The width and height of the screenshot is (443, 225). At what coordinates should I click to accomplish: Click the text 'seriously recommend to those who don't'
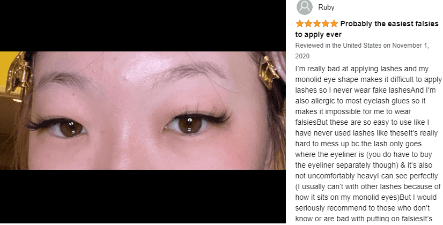pyautogui.click(x=363, y=208)
